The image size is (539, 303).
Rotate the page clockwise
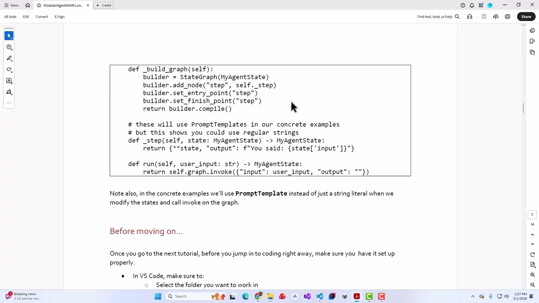[532, 255]
